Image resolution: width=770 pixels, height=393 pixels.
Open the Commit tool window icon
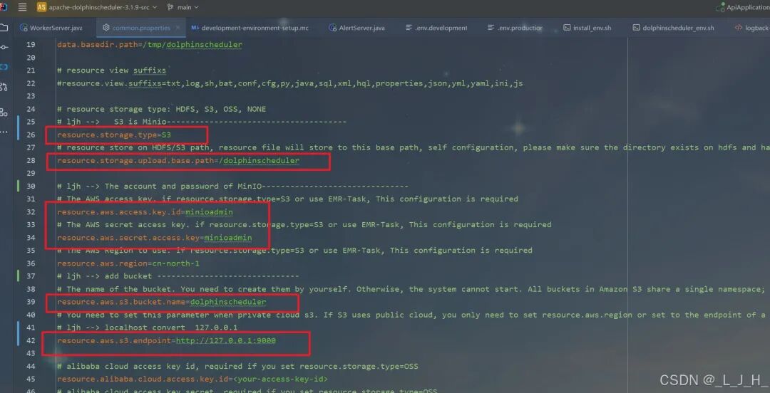(x=4, y=47)
